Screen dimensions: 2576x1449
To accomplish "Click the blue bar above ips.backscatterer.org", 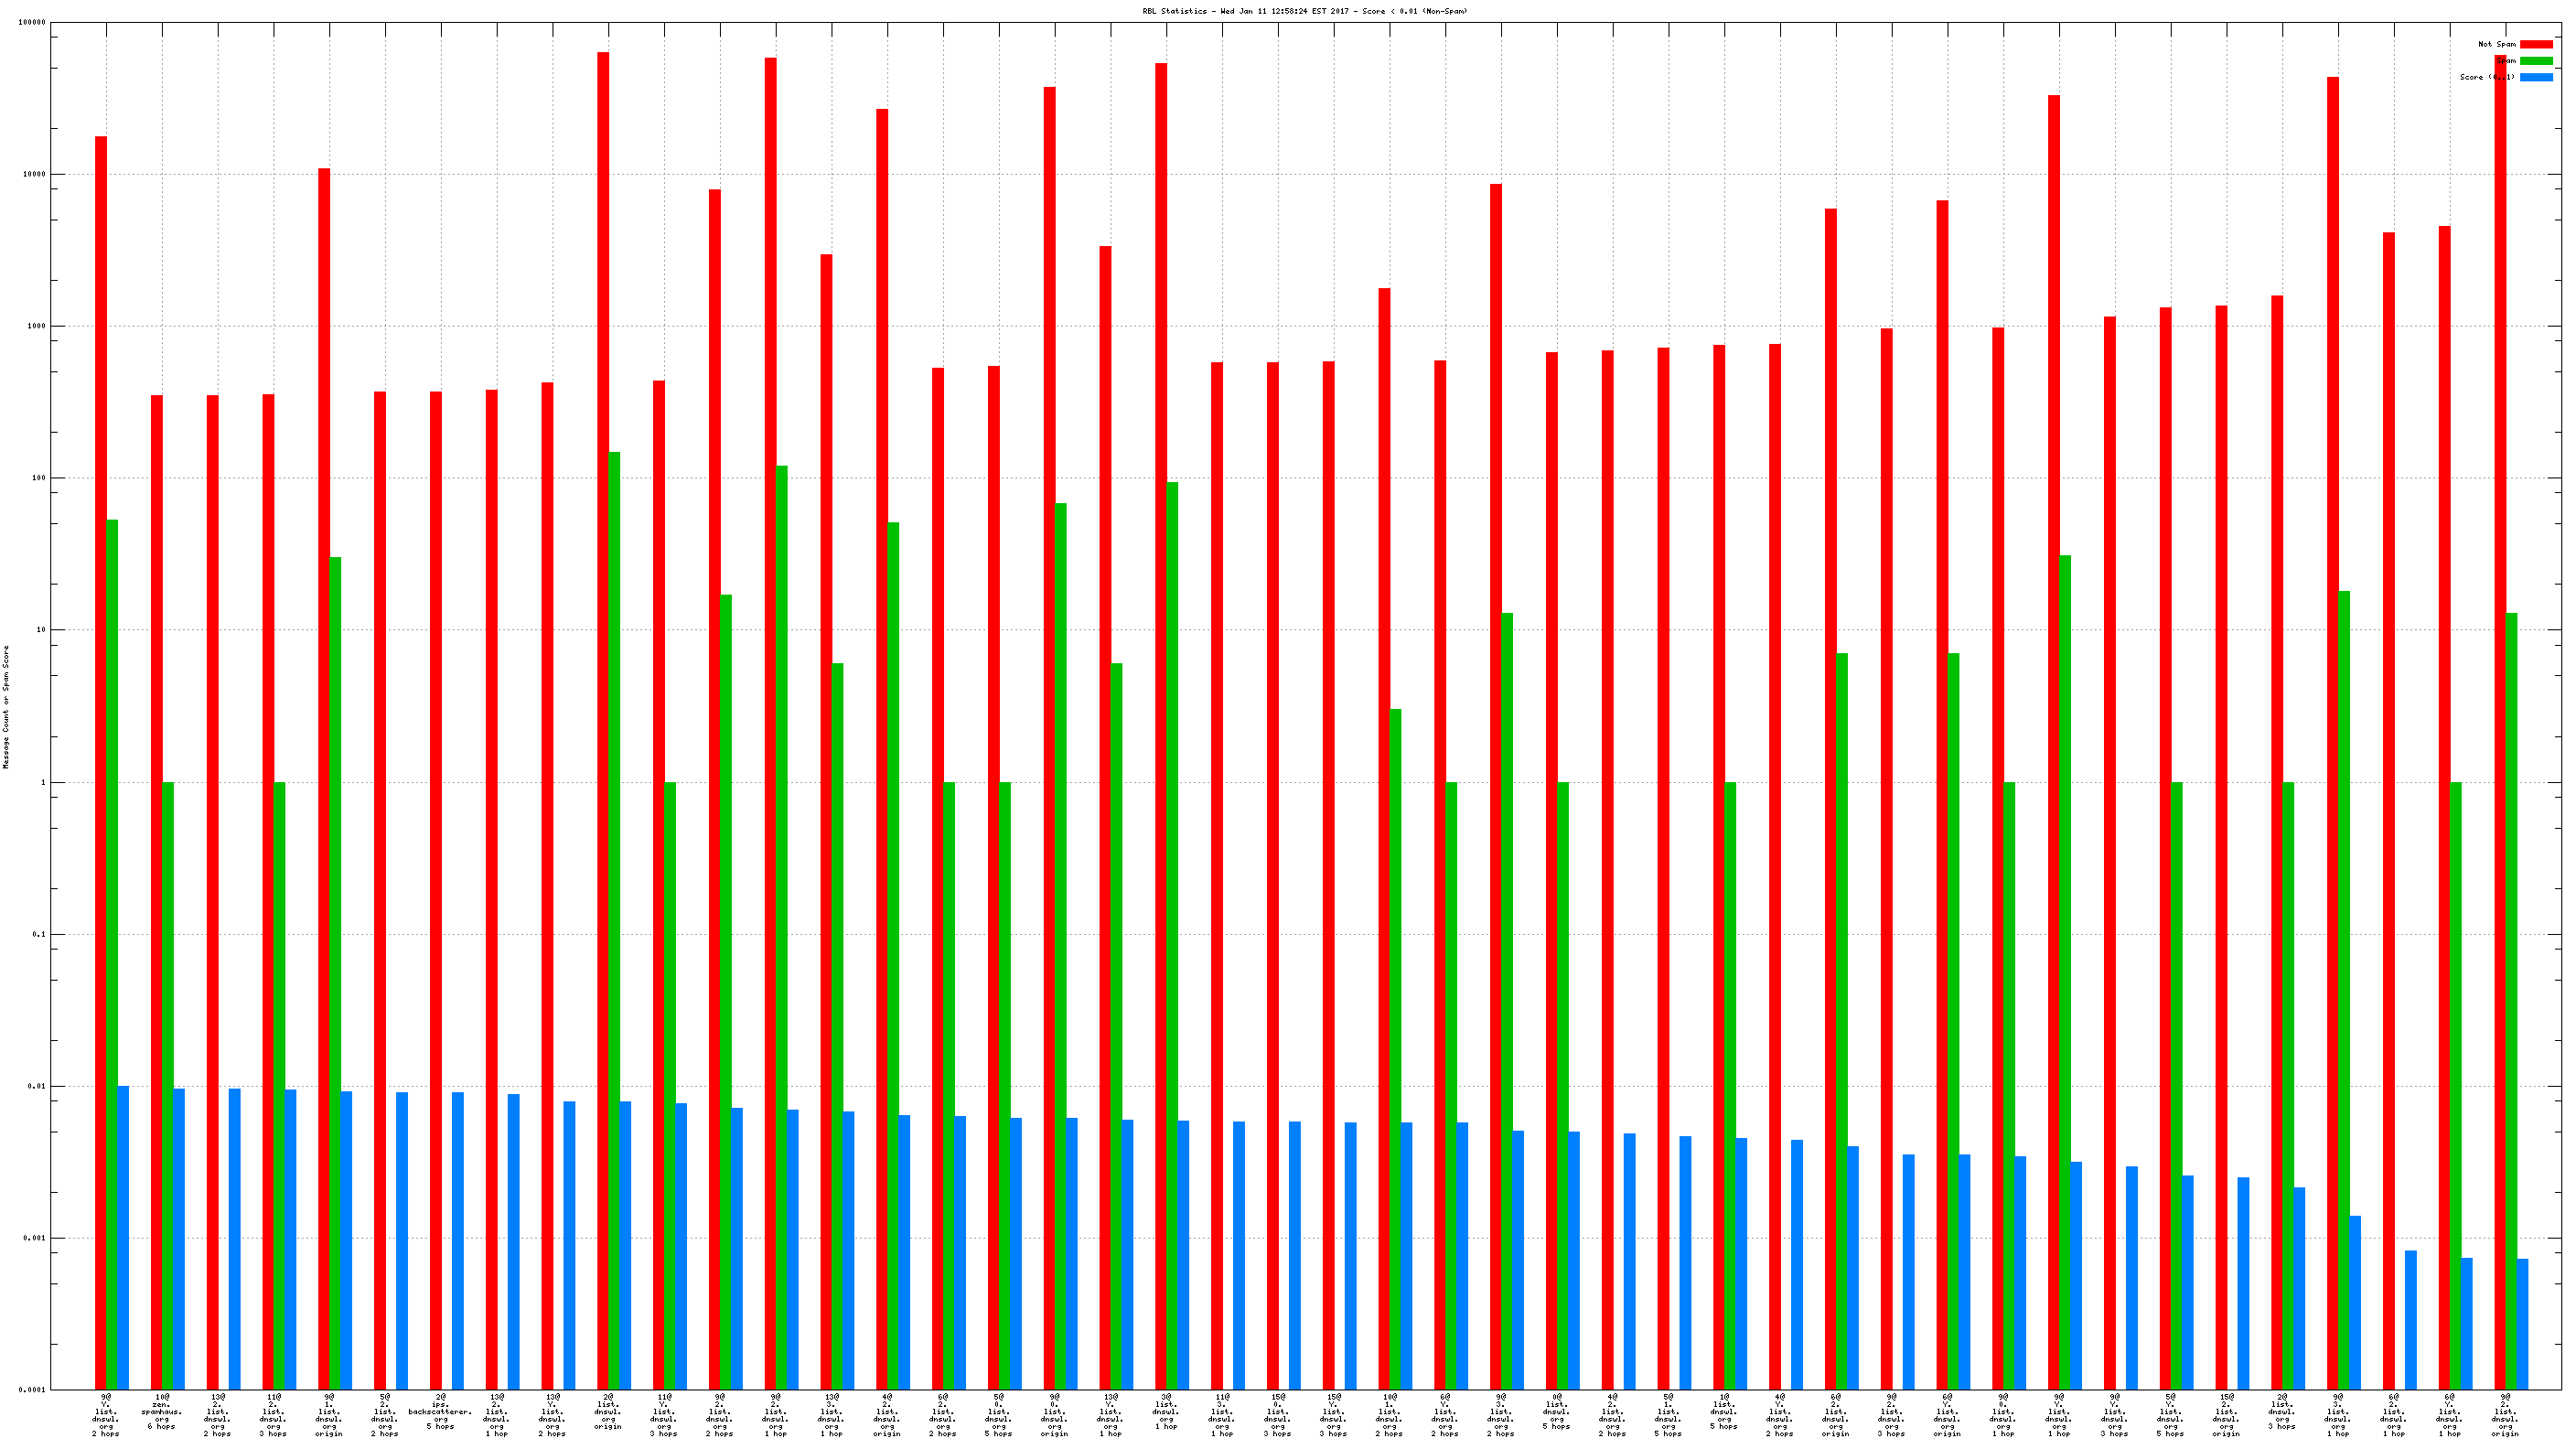I will pos(458,1240).
